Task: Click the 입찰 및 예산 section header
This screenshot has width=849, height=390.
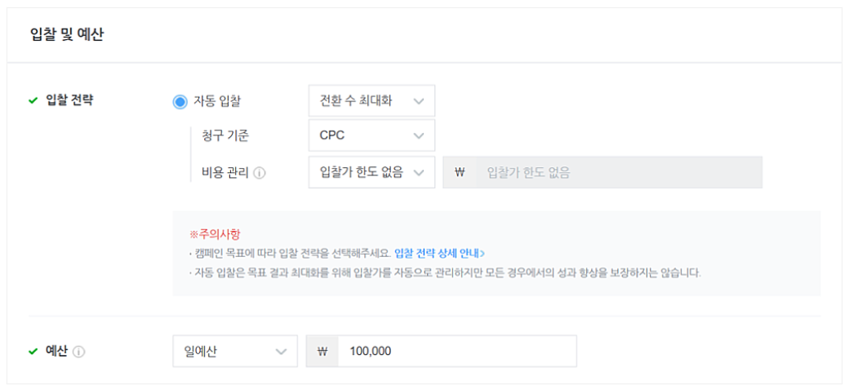Action: coord(68,35)
